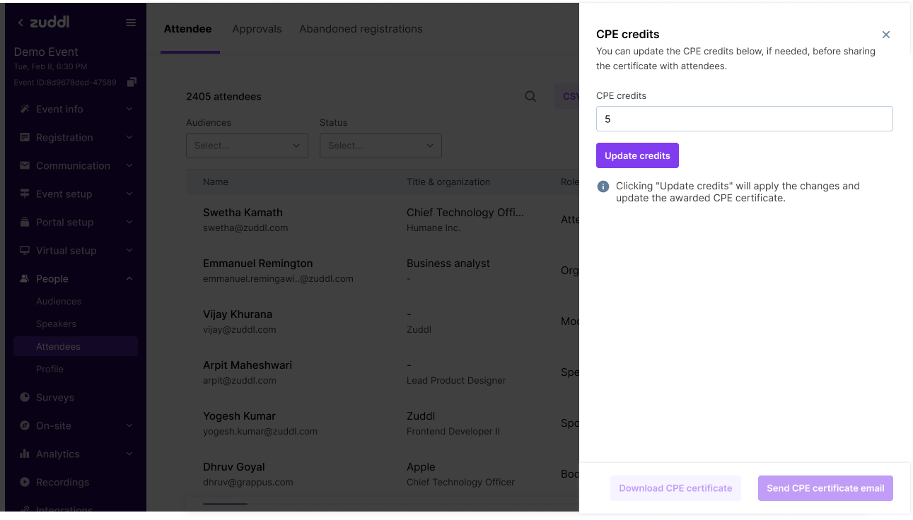Switch to the Approvals tab
Image resolution: width=913 pixels, height=520 pixels.
(257, 29)
